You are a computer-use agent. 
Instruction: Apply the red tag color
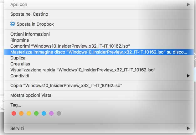(x=14, y=113)
